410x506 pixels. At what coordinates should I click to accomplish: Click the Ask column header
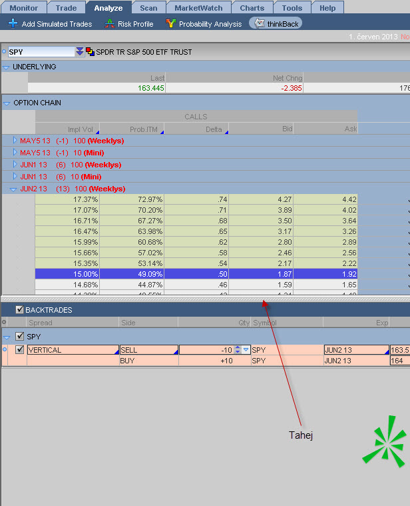coord(325,129)
